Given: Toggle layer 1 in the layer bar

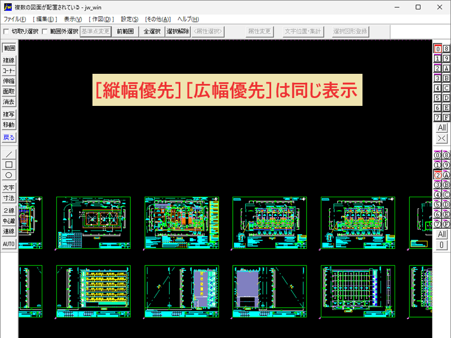Looking at the screenshot, I should tap(437, 59).
